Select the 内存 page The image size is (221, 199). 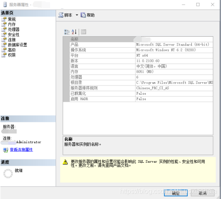(x=12, y=24)
